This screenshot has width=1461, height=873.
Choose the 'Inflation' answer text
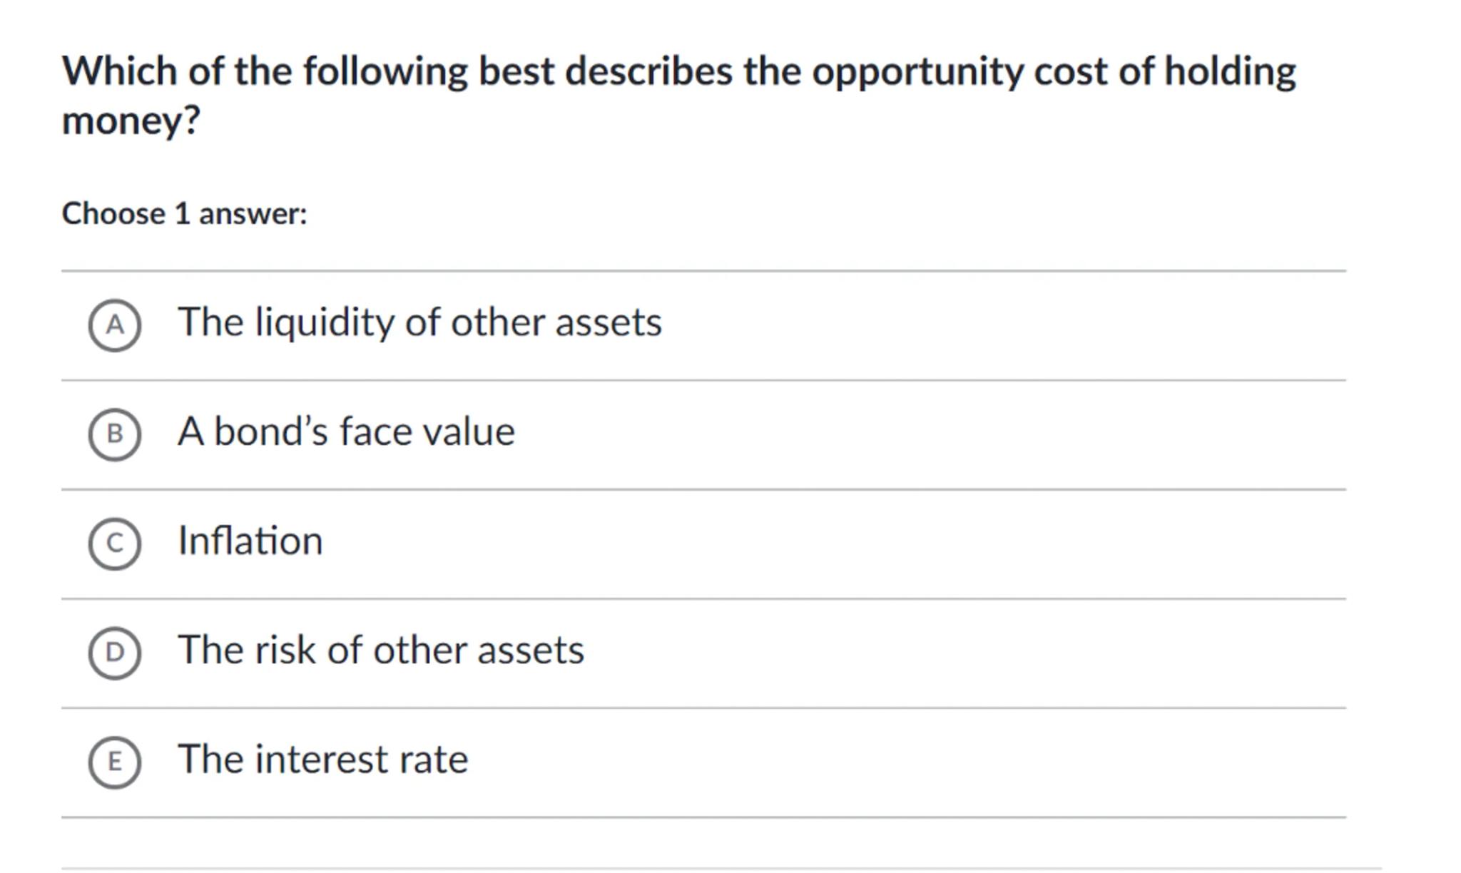250,541
